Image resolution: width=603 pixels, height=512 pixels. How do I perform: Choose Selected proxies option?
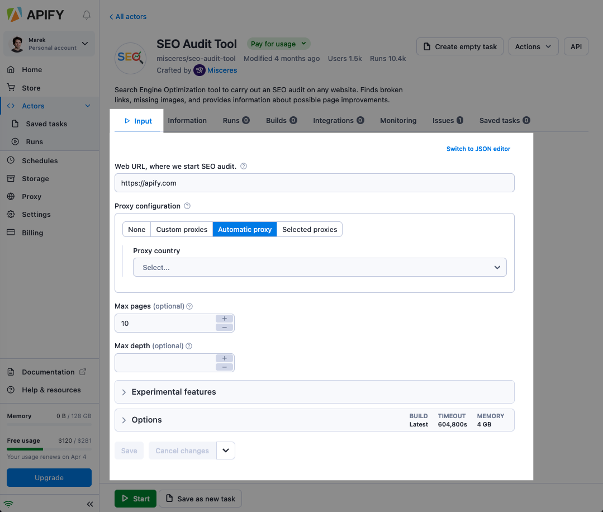[309, 229]
